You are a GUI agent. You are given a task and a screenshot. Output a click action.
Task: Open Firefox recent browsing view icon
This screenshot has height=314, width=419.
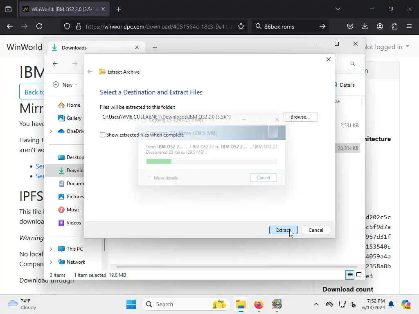(x=8, y=9)
